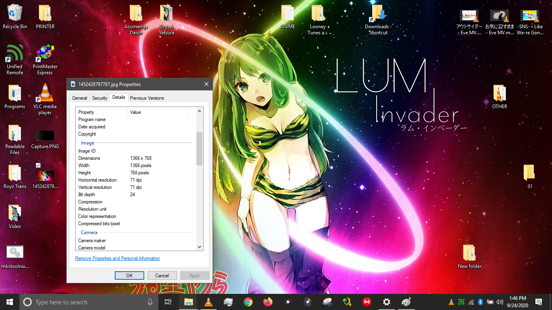Select the Programs folder icon
Screen dimensions: 552x310
15,97
